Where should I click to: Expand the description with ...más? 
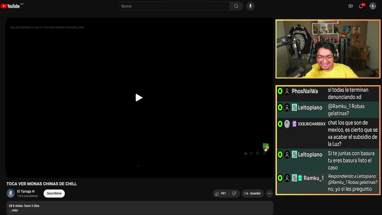pyautogui.click(x=14, y=210)
